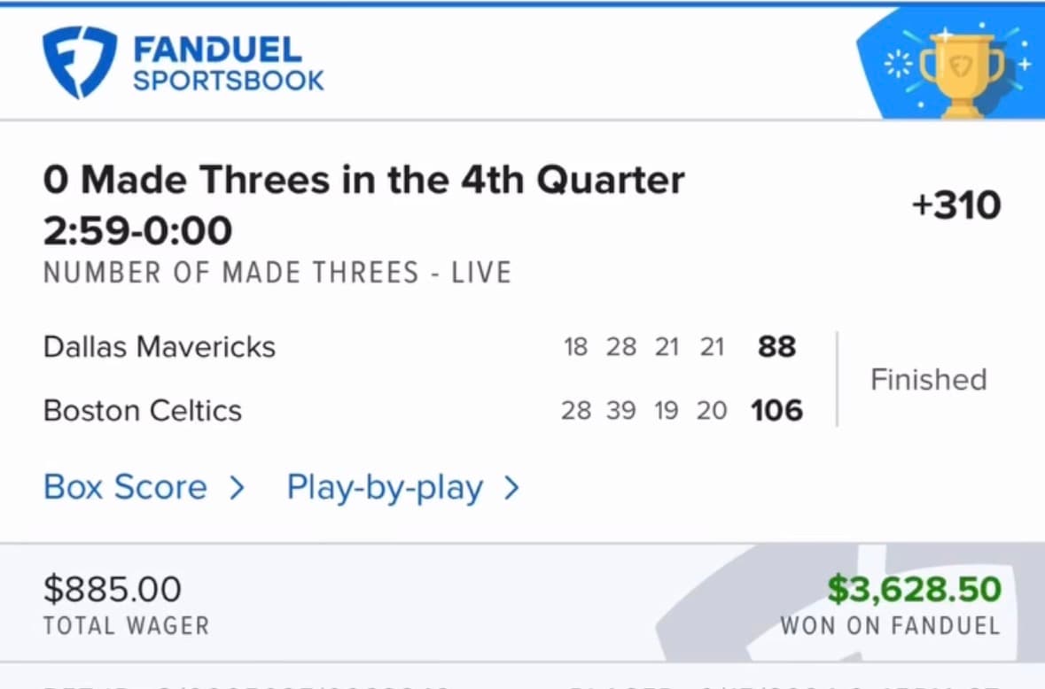The width and height of the screenshot is (1045, 689).
Task: Click the Finished game status label
Action: point(928,379)
